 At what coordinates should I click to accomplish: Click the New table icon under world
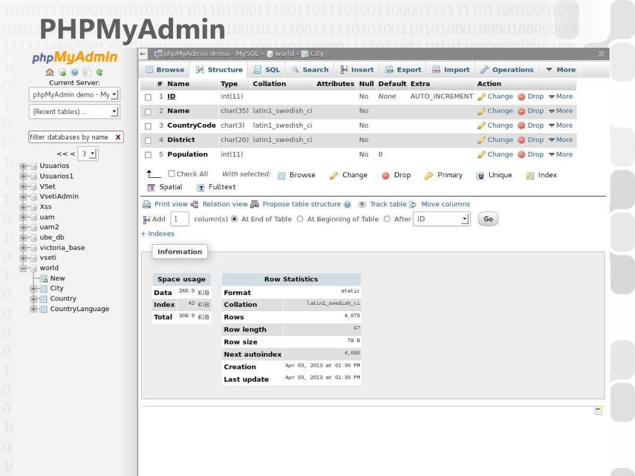point(44,278)
